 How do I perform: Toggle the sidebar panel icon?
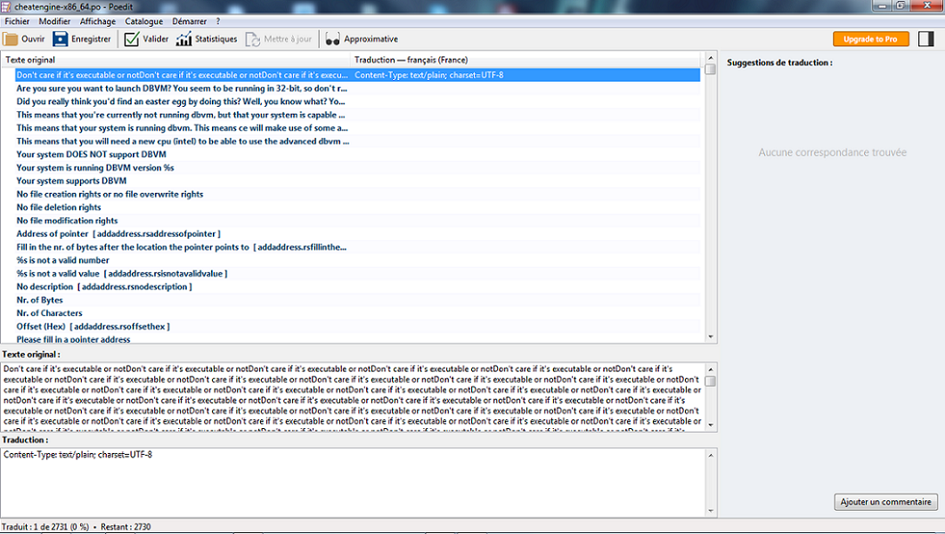point(926,39)
